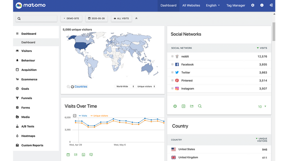This screenshot has width=288, height=161.
Task: Select Ecommerce in the sidebar
Action: [29, 79]
